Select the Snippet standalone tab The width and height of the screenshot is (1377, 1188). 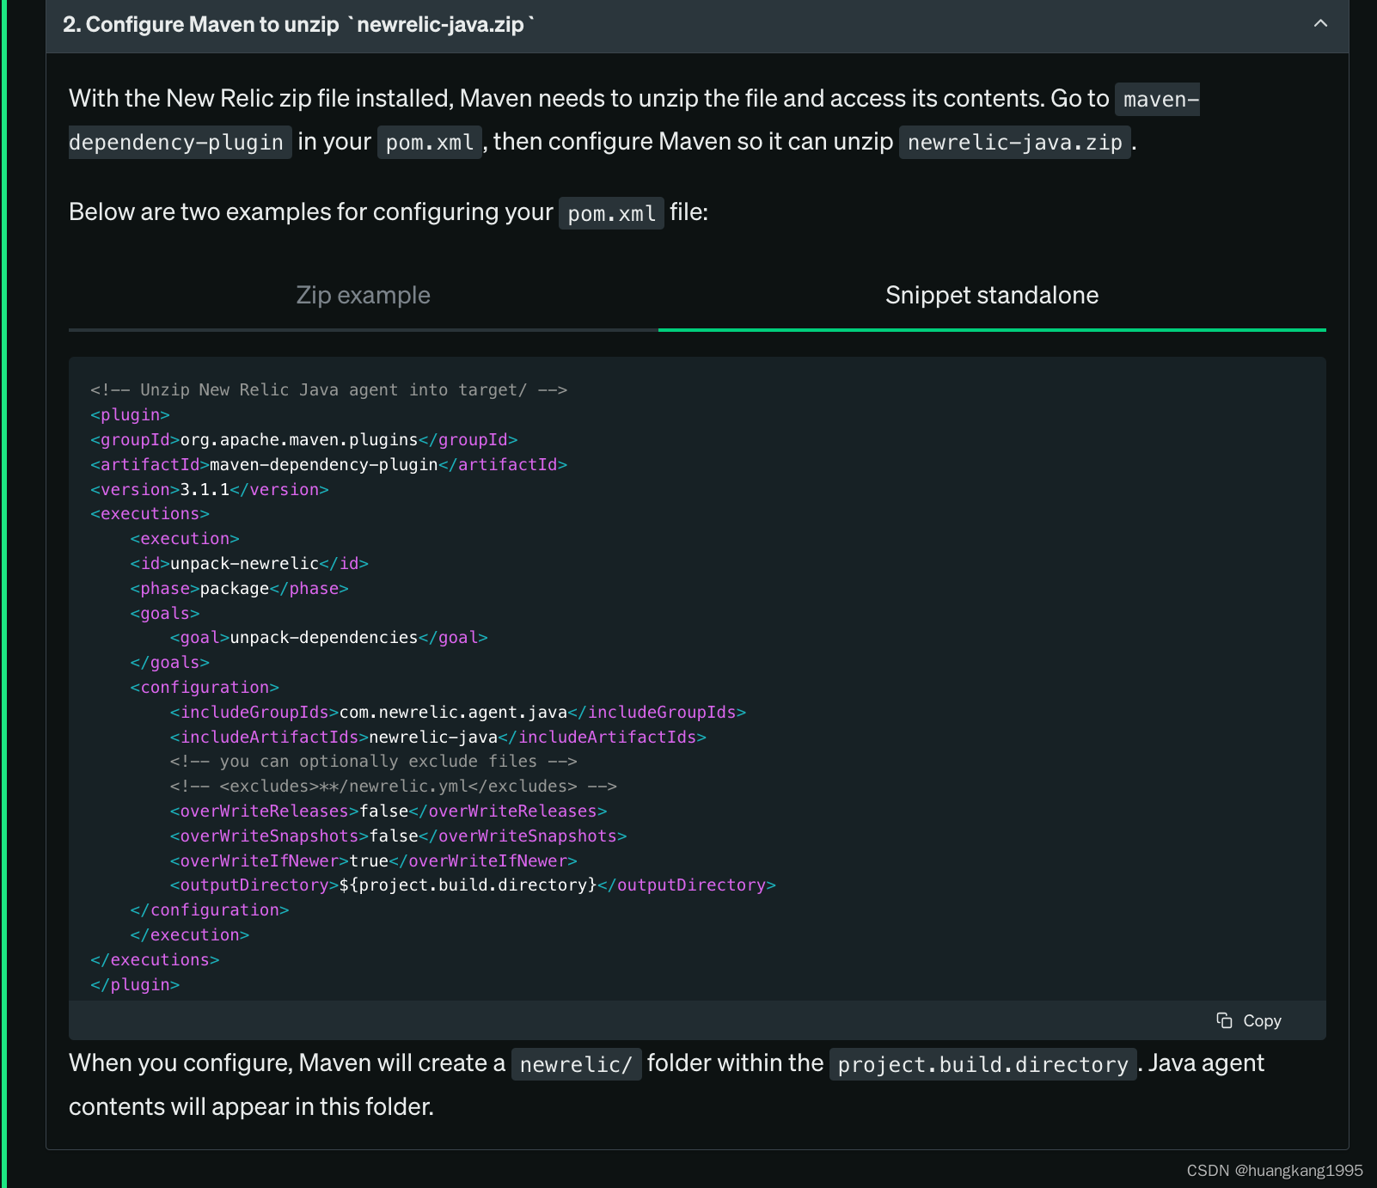click(x=991, y=295)
